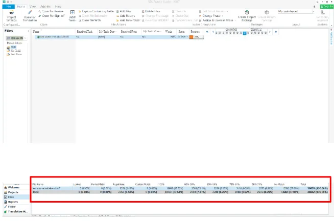
Task: Click the Context Match header in the analysis table
Action: (x=142, y=184)
